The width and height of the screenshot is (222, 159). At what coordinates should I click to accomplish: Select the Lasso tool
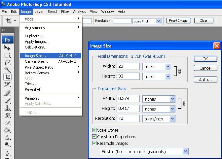tap(7, 62)
